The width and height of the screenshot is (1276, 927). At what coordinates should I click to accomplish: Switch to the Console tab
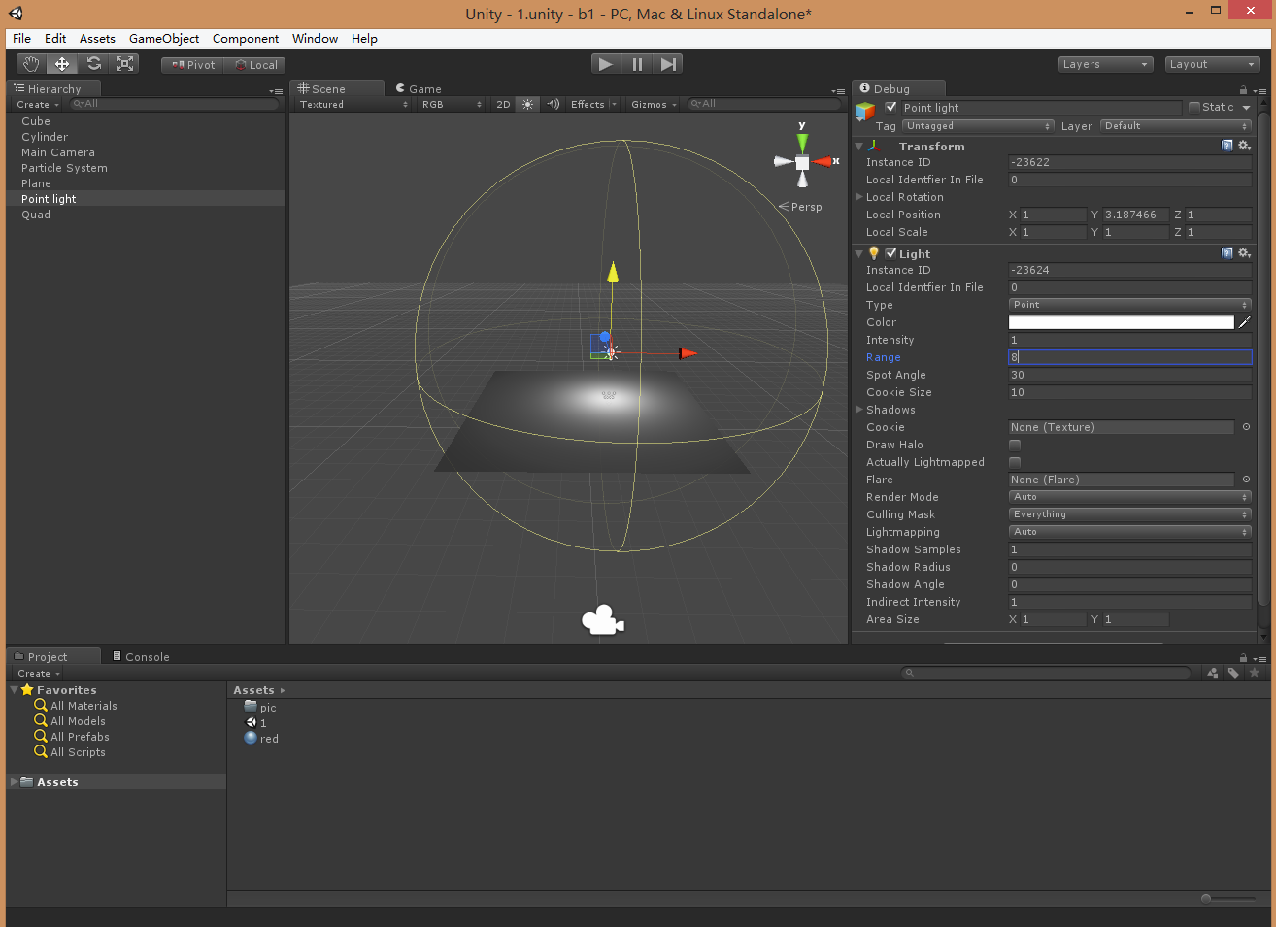141,657
